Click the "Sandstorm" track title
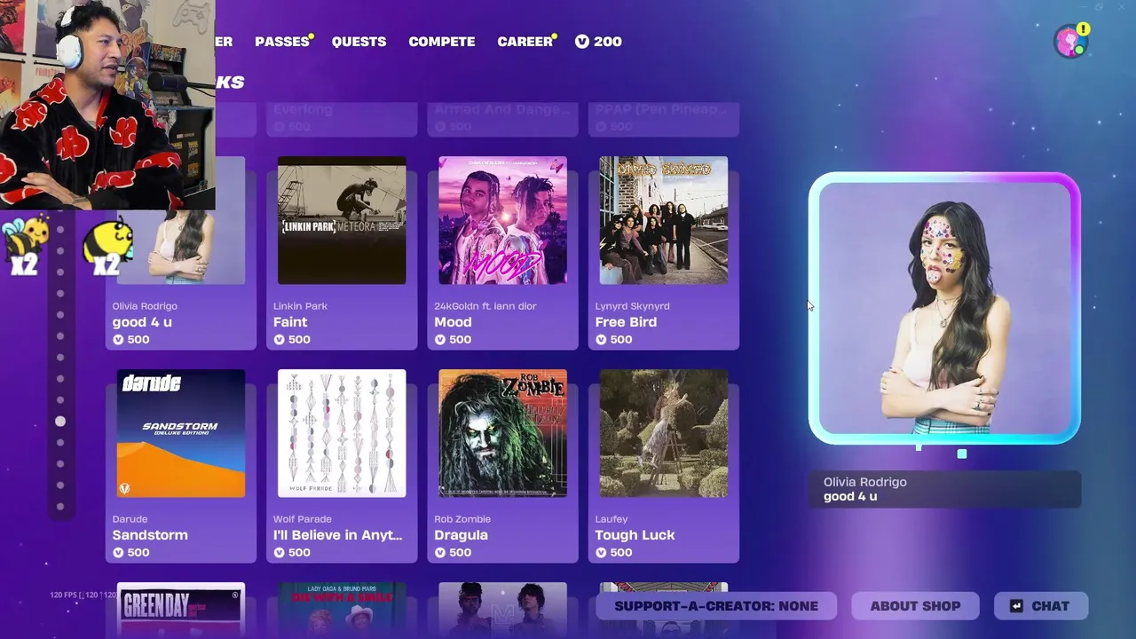Viewport: 1136px width, 639px height. 150,535
